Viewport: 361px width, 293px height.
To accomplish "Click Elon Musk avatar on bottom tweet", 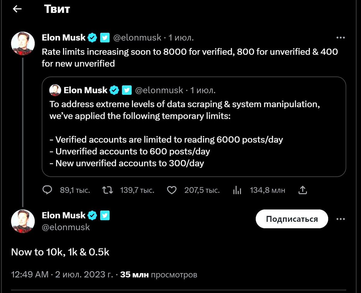I will point(23,222).
